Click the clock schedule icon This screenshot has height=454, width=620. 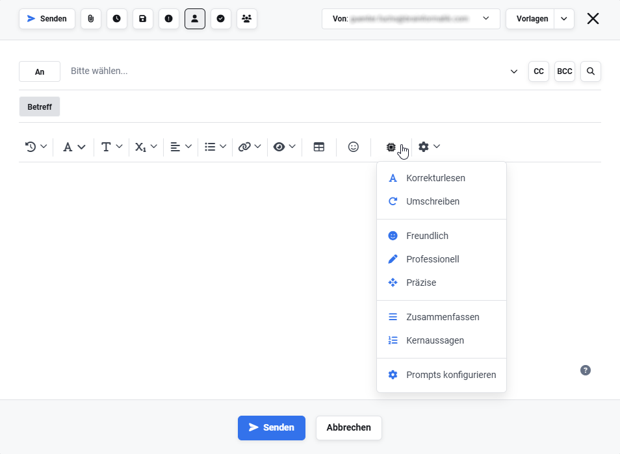tap(116, 19)
